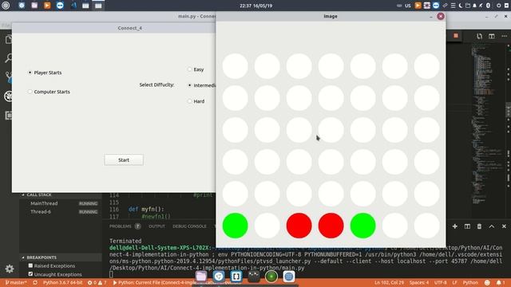511x287 pixels.
Task: Click LF end-of-line setting
Action: point(454,283)
